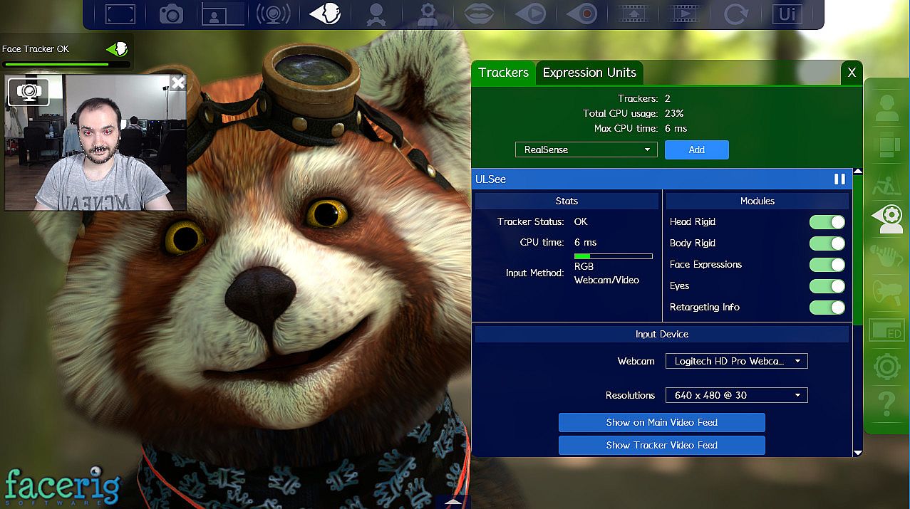Open the gear options icon in right sidebar
This screenshot has width=910, height=509.
(x=887, y=367)
